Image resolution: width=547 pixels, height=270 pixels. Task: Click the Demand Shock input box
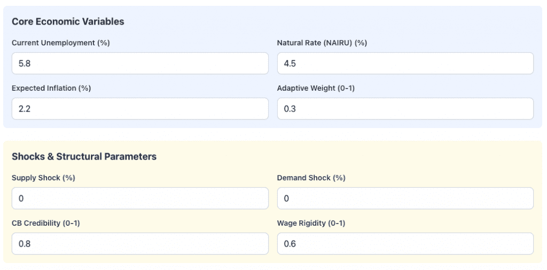click(405, 198)
